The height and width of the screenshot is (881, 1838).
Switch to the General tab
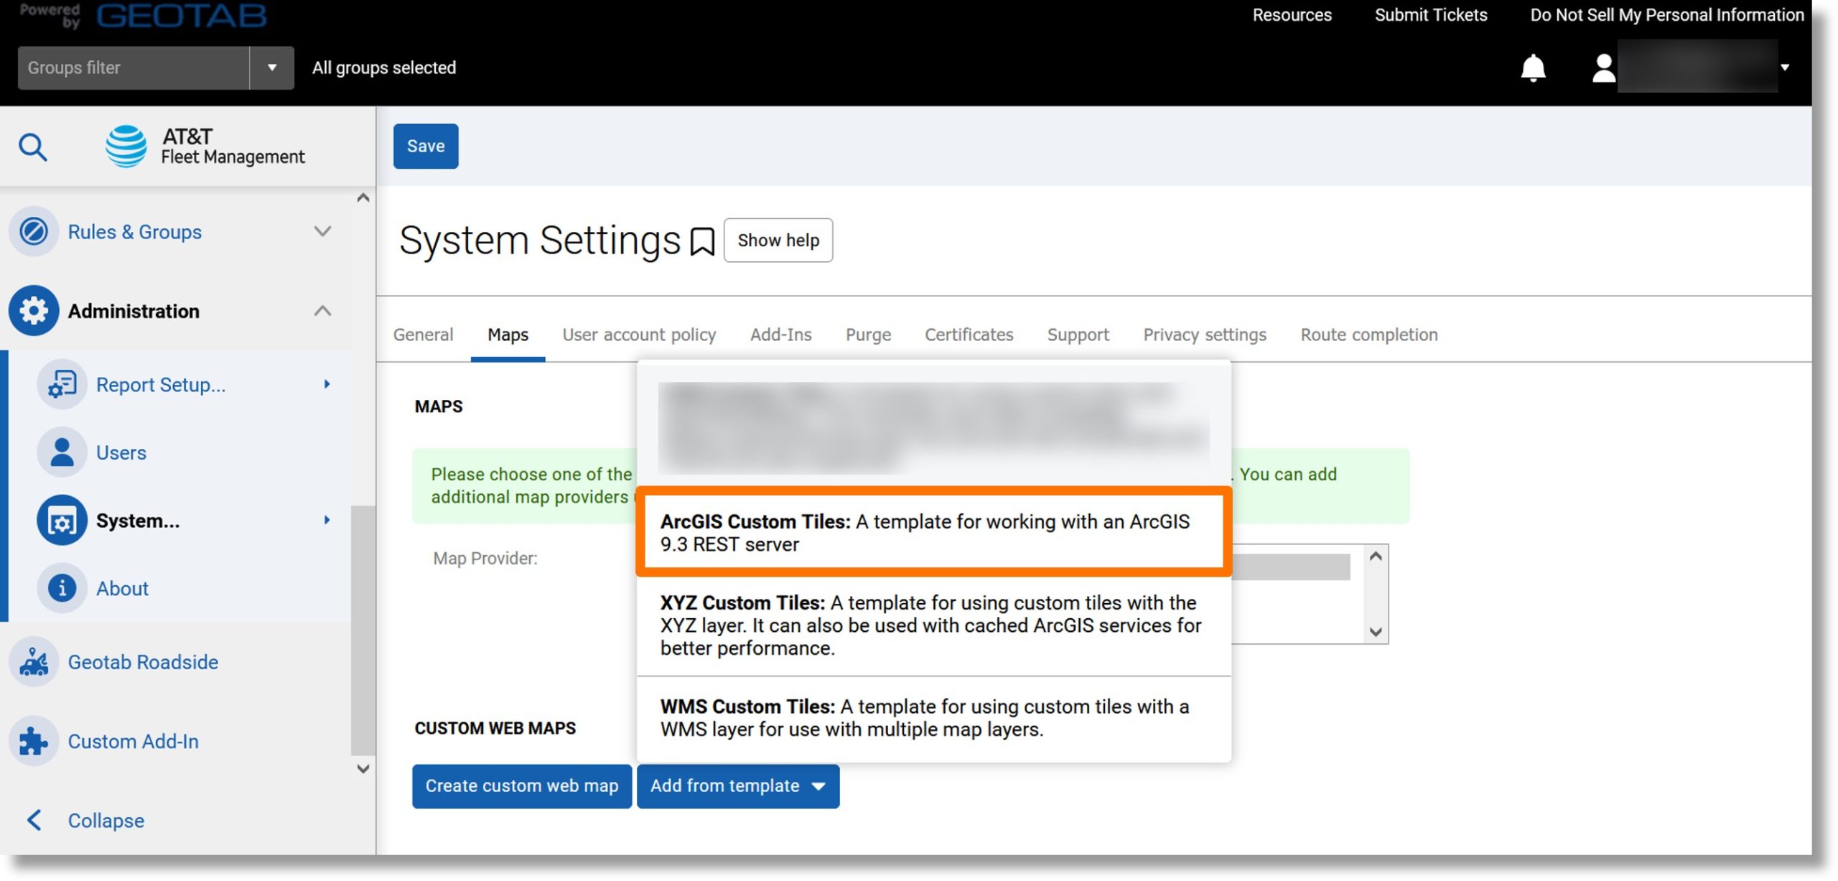pos(423,335)
